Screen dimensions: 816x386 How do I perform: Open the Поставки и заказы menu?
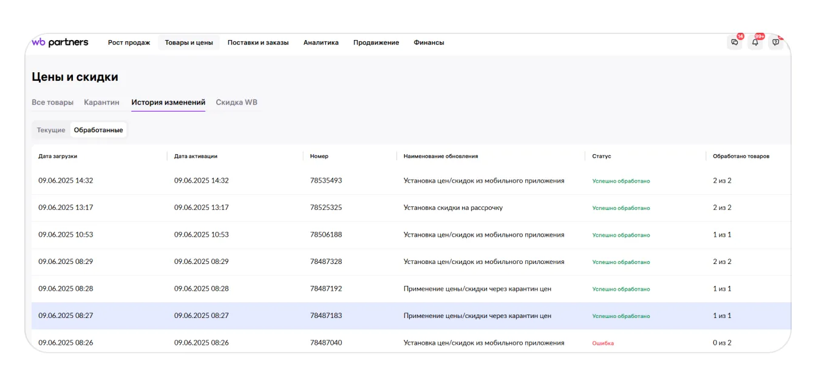[258, 42]
